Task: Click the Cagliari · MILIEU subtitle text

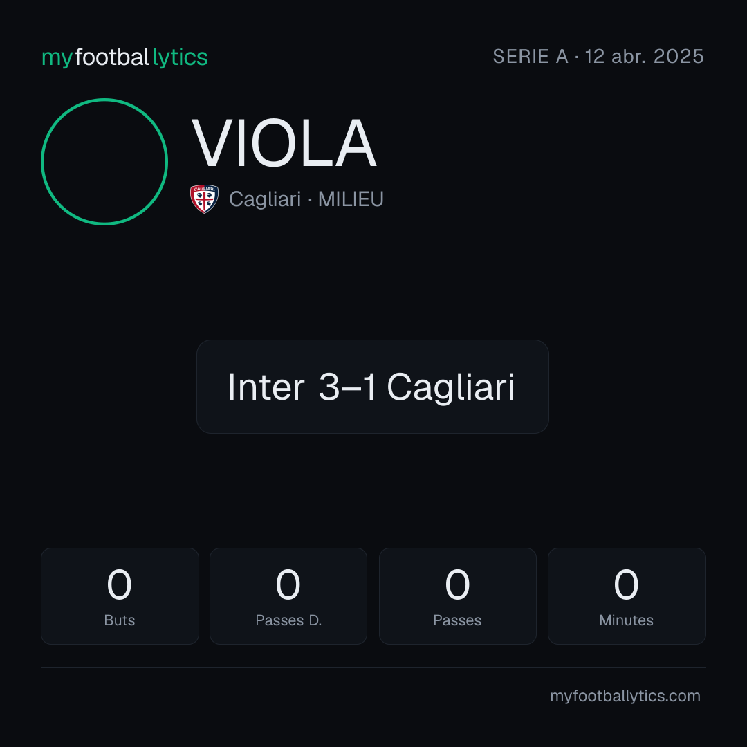Action: tap(306, 199)
